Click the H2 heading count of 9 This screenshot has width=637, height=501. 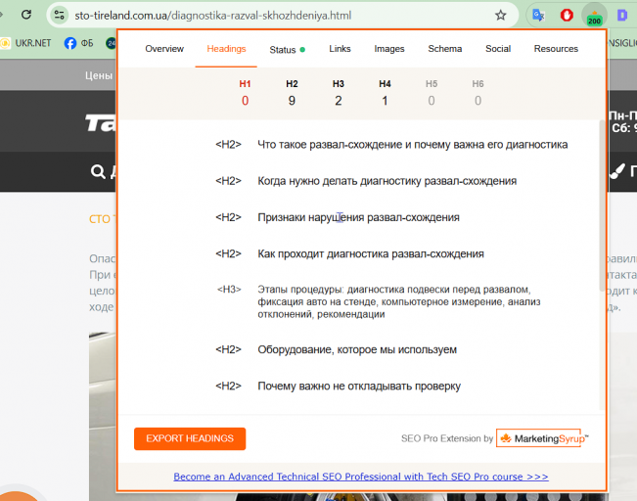tap(292, 101)
